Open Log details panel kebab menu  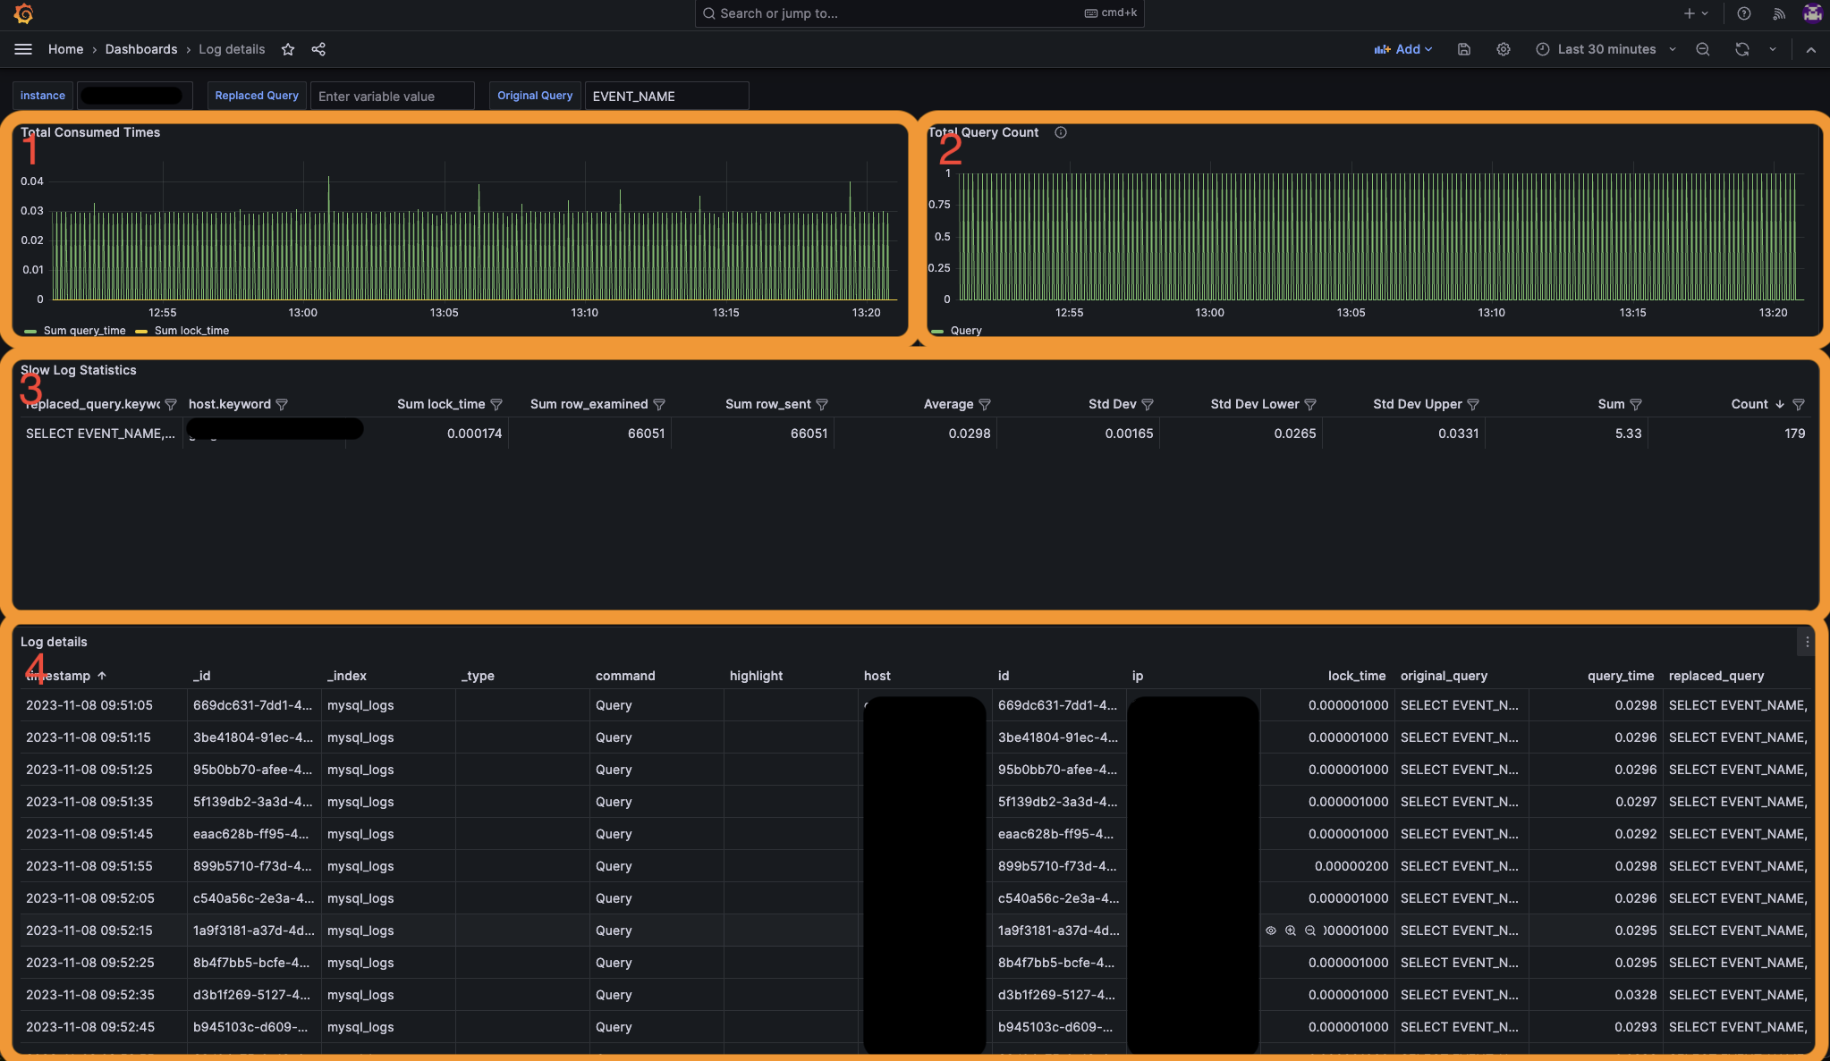click(1807, 642)
